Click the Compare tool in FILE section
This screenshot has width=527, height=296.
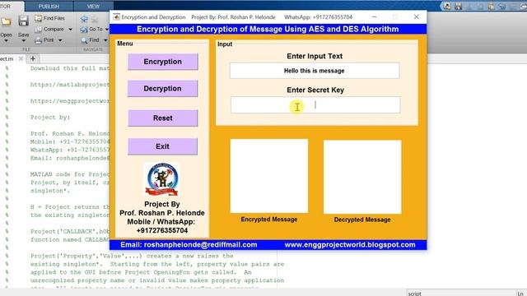click(49, 30)
